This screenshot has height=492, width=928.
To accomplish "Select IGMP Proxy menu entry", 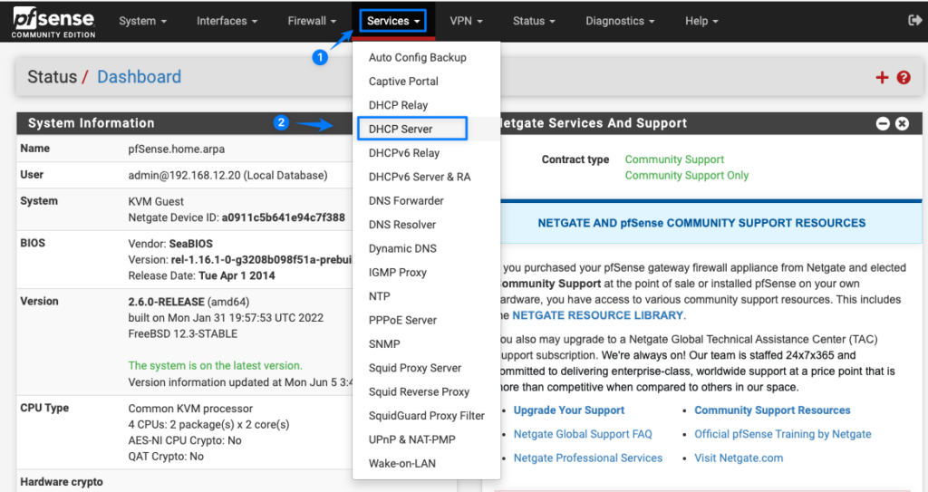I will click(x=426, y=273).
